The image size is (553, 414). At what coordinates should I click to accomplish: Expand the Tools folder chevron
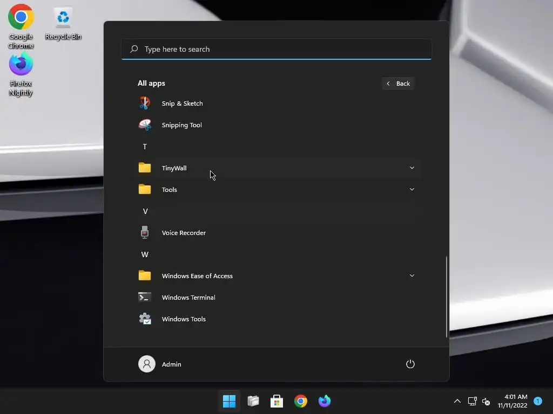tap(412, 189)
